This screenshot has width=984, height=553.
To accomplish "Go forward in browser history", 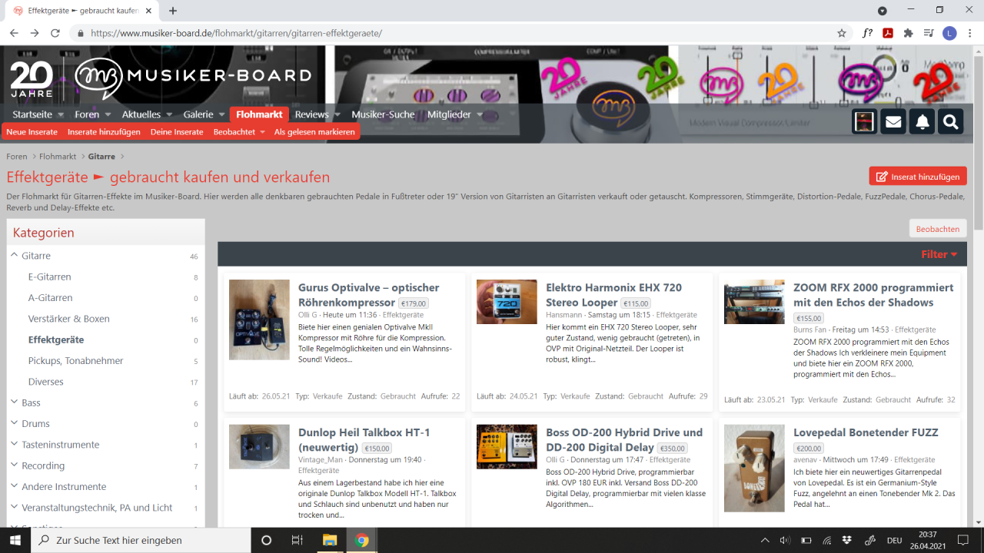I will pos(35,33).
